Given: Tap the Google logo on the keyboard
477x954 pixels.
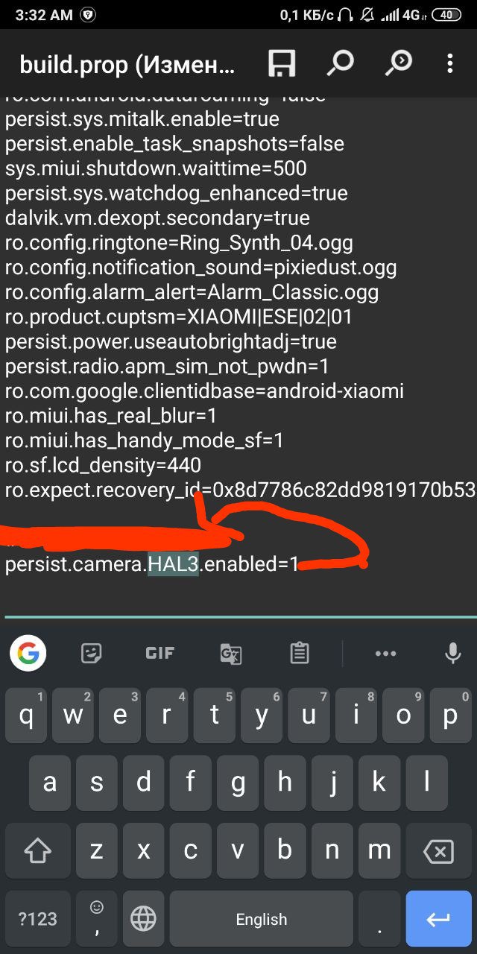Looking at the screenshot, I should click(x=28, y=654).
